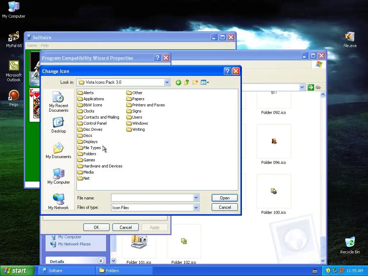
Task: Click Cancel in Properties dialog
Action: point(125,227)
